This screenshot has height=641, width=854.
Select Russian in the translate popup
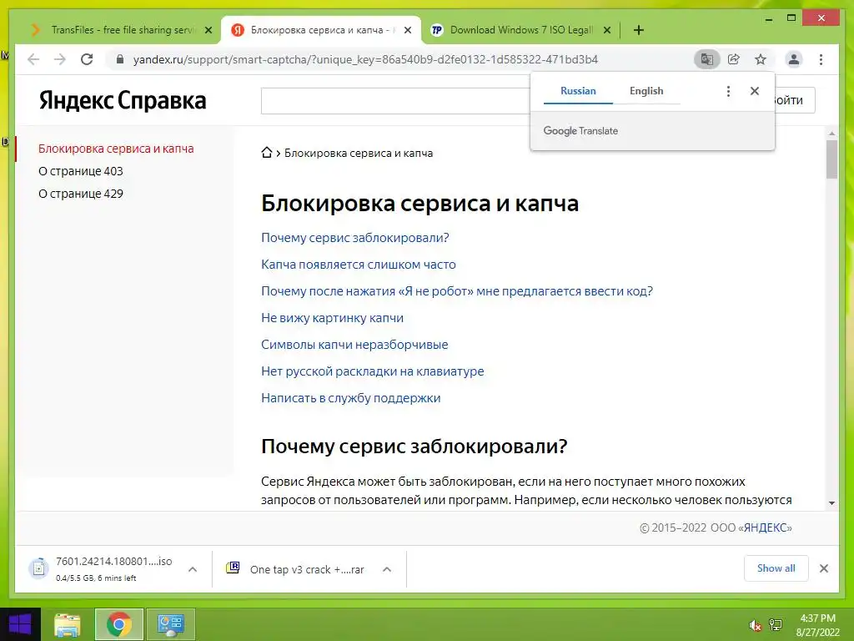(578, 91)
